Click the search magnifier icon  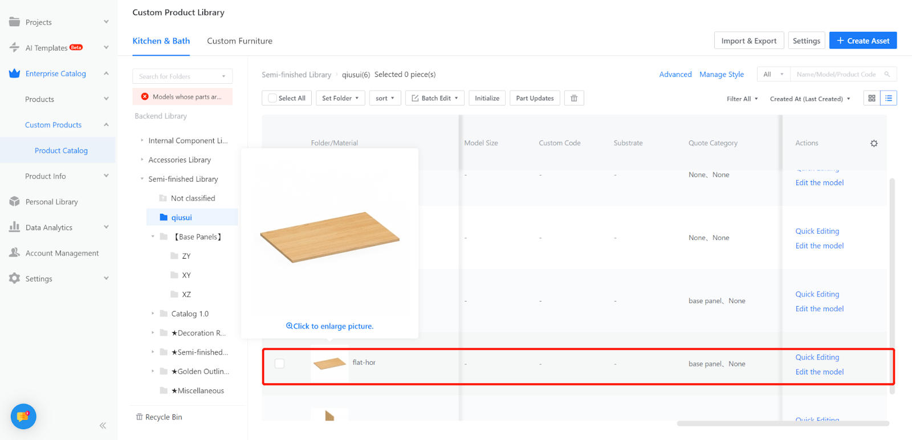[x=887, y=74]
